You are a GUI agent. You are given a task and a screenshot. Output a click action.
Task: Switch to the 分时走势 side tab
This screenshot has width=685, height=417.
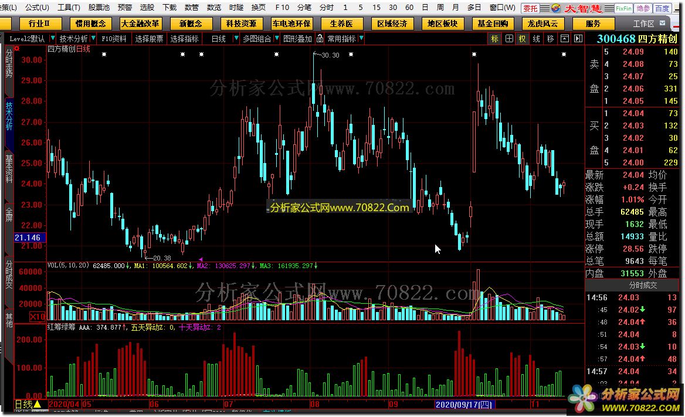pyautogui.click(x=9, y=63)
